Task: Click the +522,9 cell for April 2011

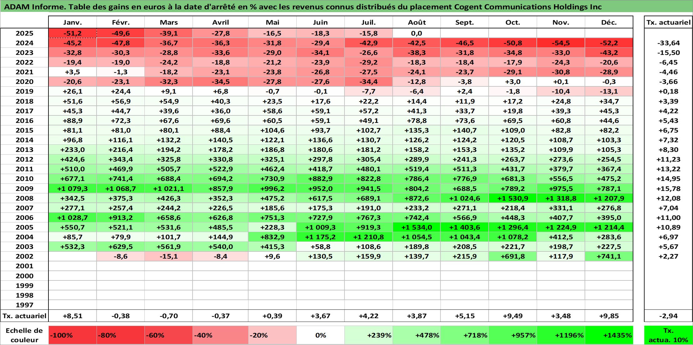Action: pos(220,169)
